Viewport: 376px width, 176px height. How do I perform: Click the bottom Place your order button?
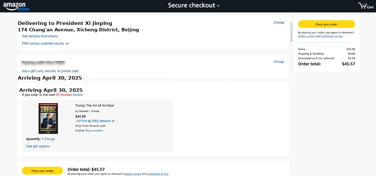point(42,171)
